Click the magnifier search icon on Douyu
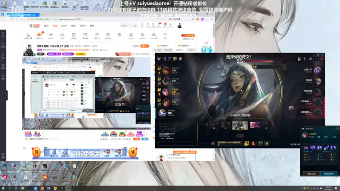 point(135,26)
